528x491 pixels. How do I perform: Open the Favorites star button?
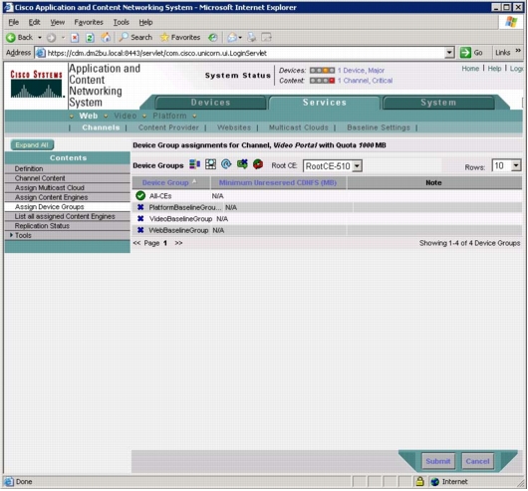click(180, 38)
